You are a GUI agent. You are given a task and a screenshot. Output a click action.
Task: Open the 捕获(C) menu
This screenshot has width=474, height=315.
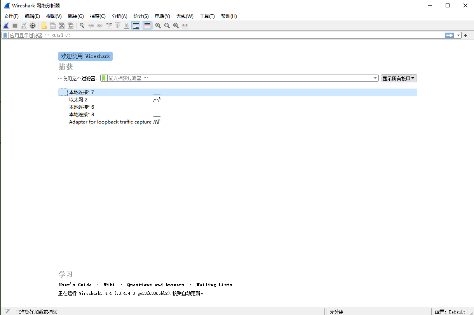click(x=98, y=16)
